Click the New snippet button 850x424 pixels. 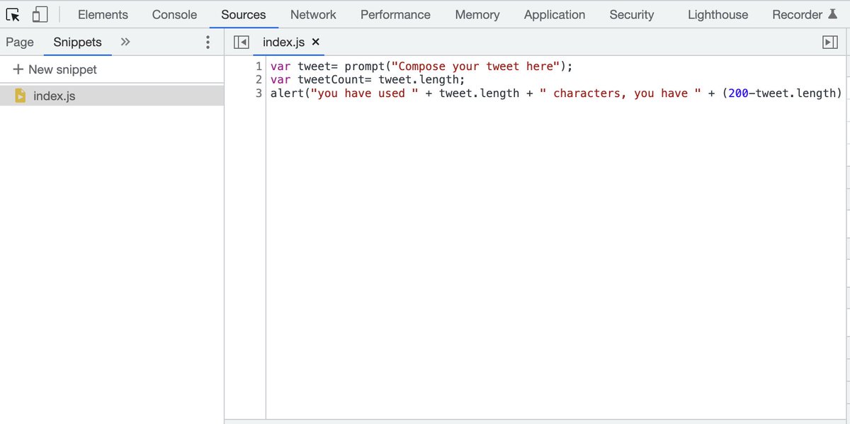pos(55,69)
